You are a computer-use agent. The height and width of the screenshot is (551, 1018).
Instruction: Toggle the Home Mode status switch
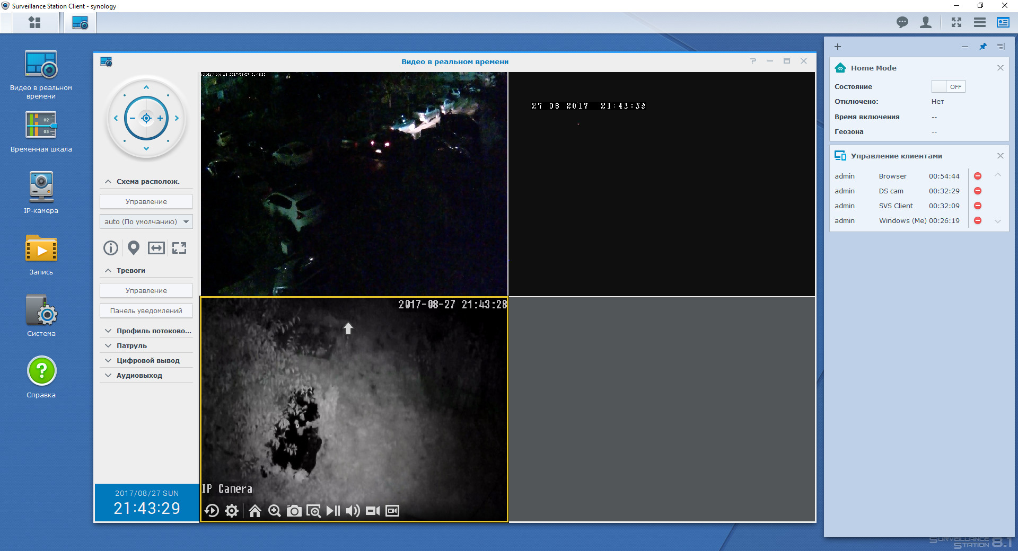[x=947, y=86]
